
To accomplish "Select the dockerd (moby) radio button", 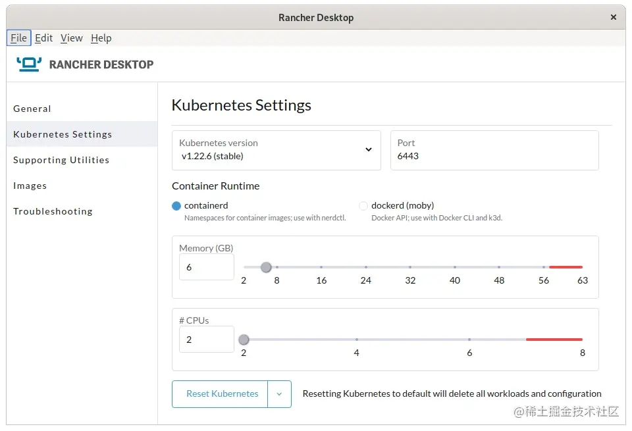I will (363, 206).
